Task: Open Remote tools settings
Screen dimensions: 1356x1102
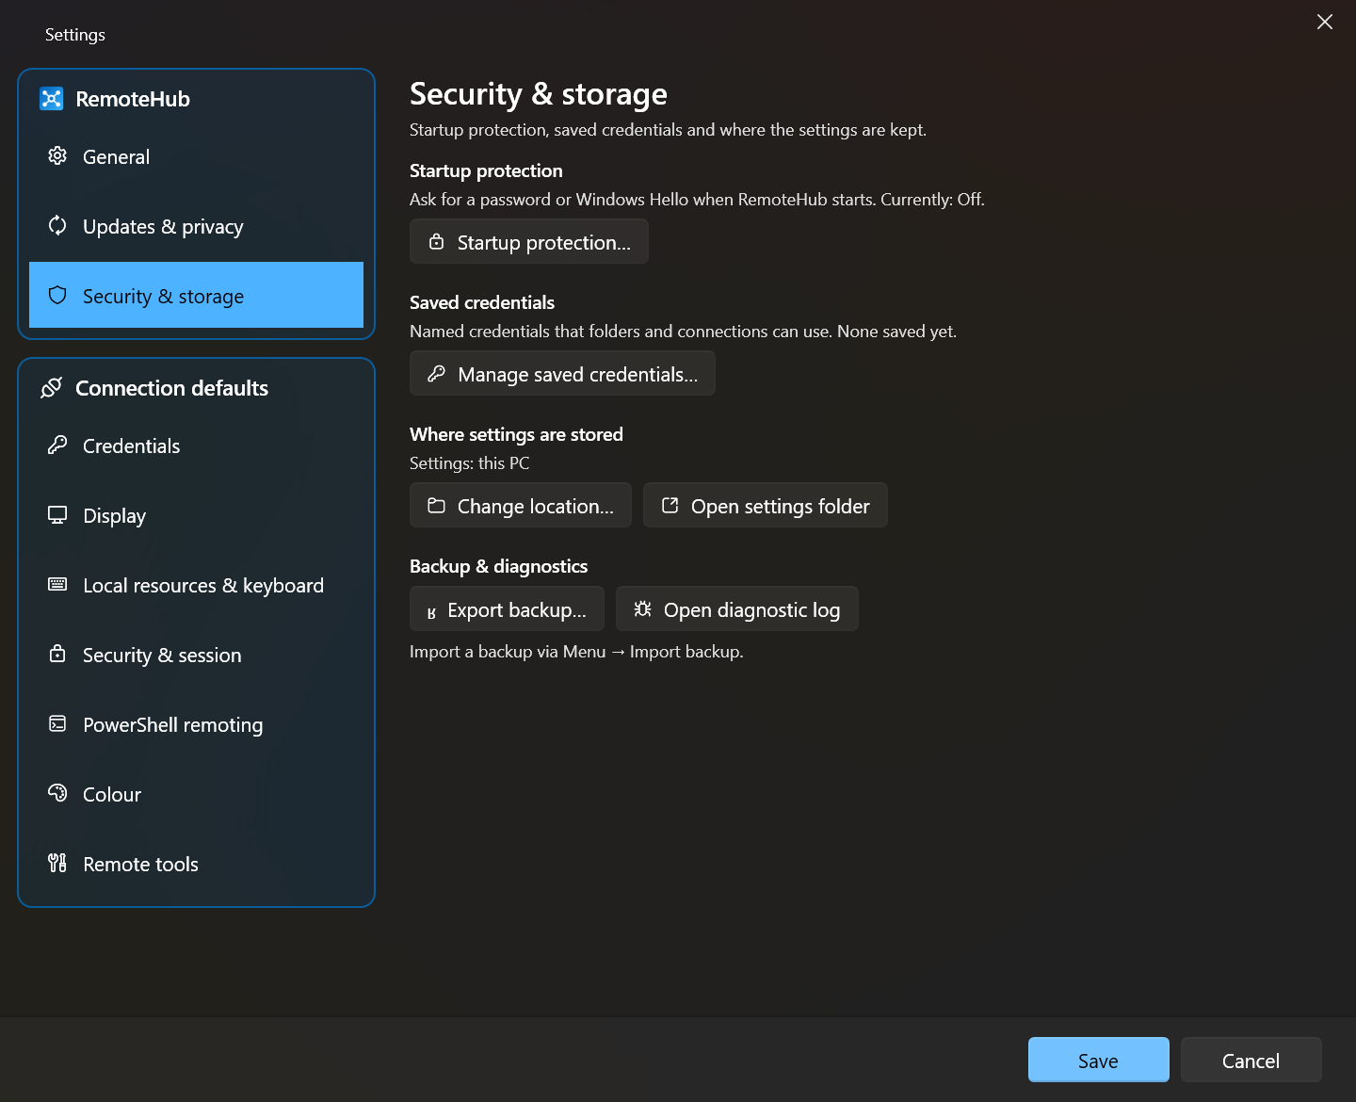Action: (x=196, y=865)
